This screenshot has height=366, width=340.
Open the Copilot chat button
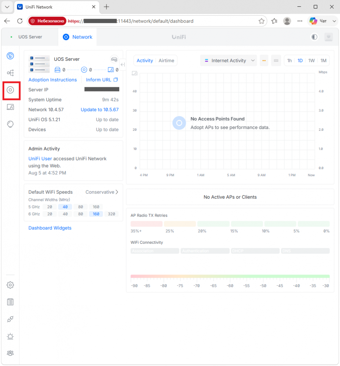point(318,21)
